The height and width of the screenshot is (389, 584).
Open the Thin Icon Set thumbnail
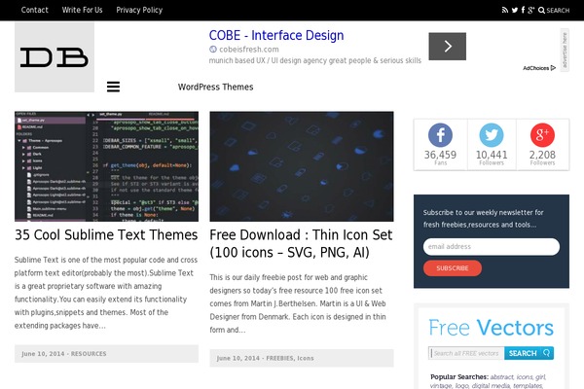pos(302,166)
